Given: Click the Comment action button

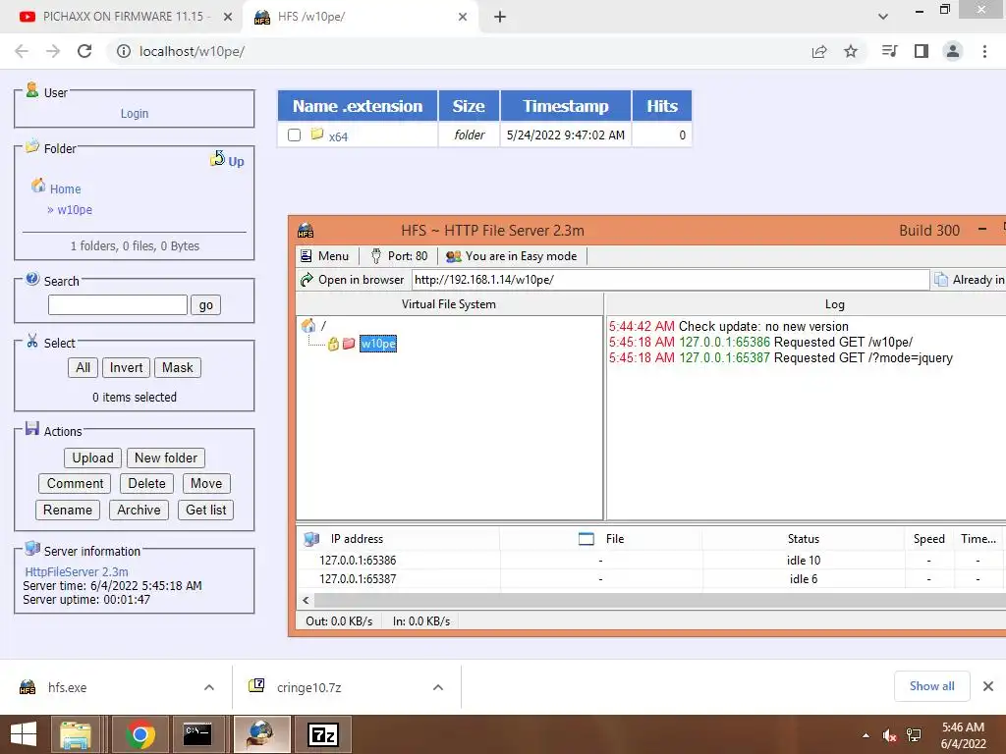Looking at the screenshot, I should coord(75,483).
